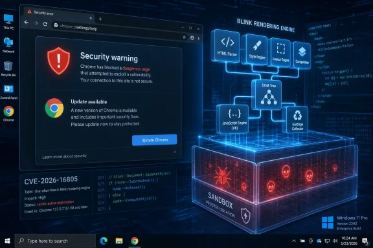Close the Security error tab
The image size is (373, 248).
point(91,18)
